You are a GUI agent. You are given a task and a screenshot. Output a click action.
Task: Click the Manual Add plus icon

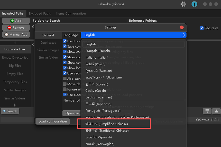(x=6, y=34)
